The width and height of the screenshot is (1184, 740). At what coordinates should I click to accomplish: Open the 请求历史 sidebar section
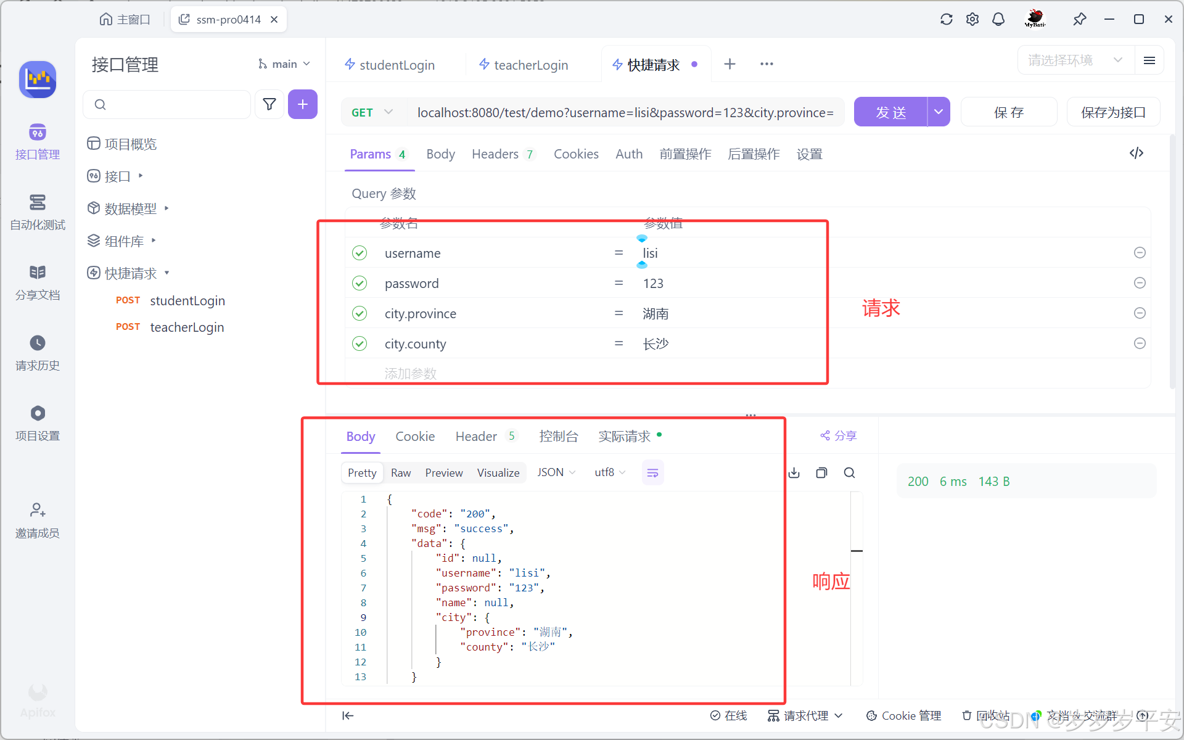tap(37, 353)
